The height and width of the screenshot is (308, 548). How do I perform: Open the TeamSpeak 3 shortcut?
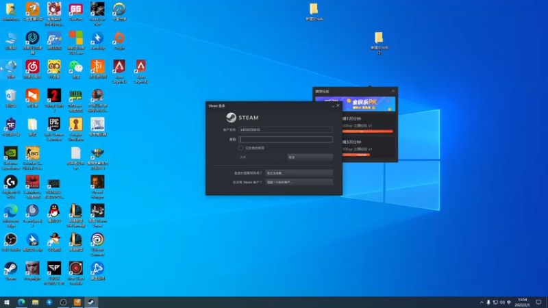tap(32, 216)
